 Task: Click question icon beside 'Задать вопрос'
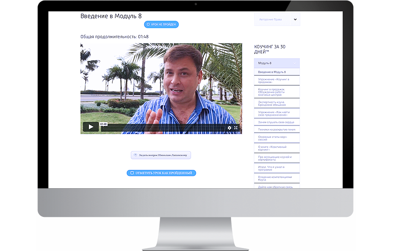(x=135, y=155)
